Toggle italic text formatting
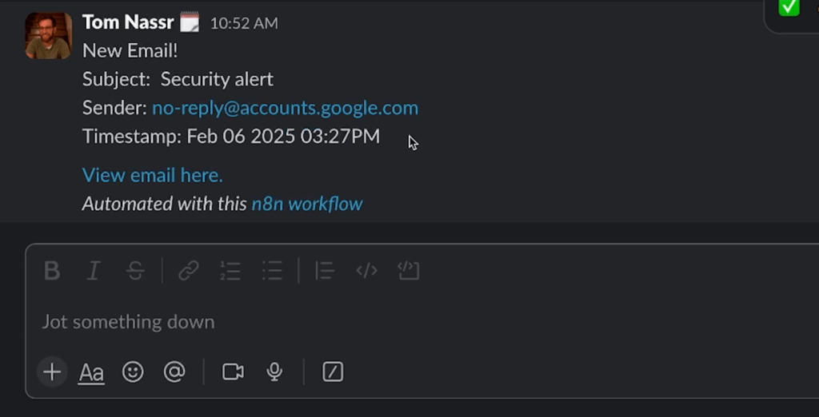 (x=94, y=271)
